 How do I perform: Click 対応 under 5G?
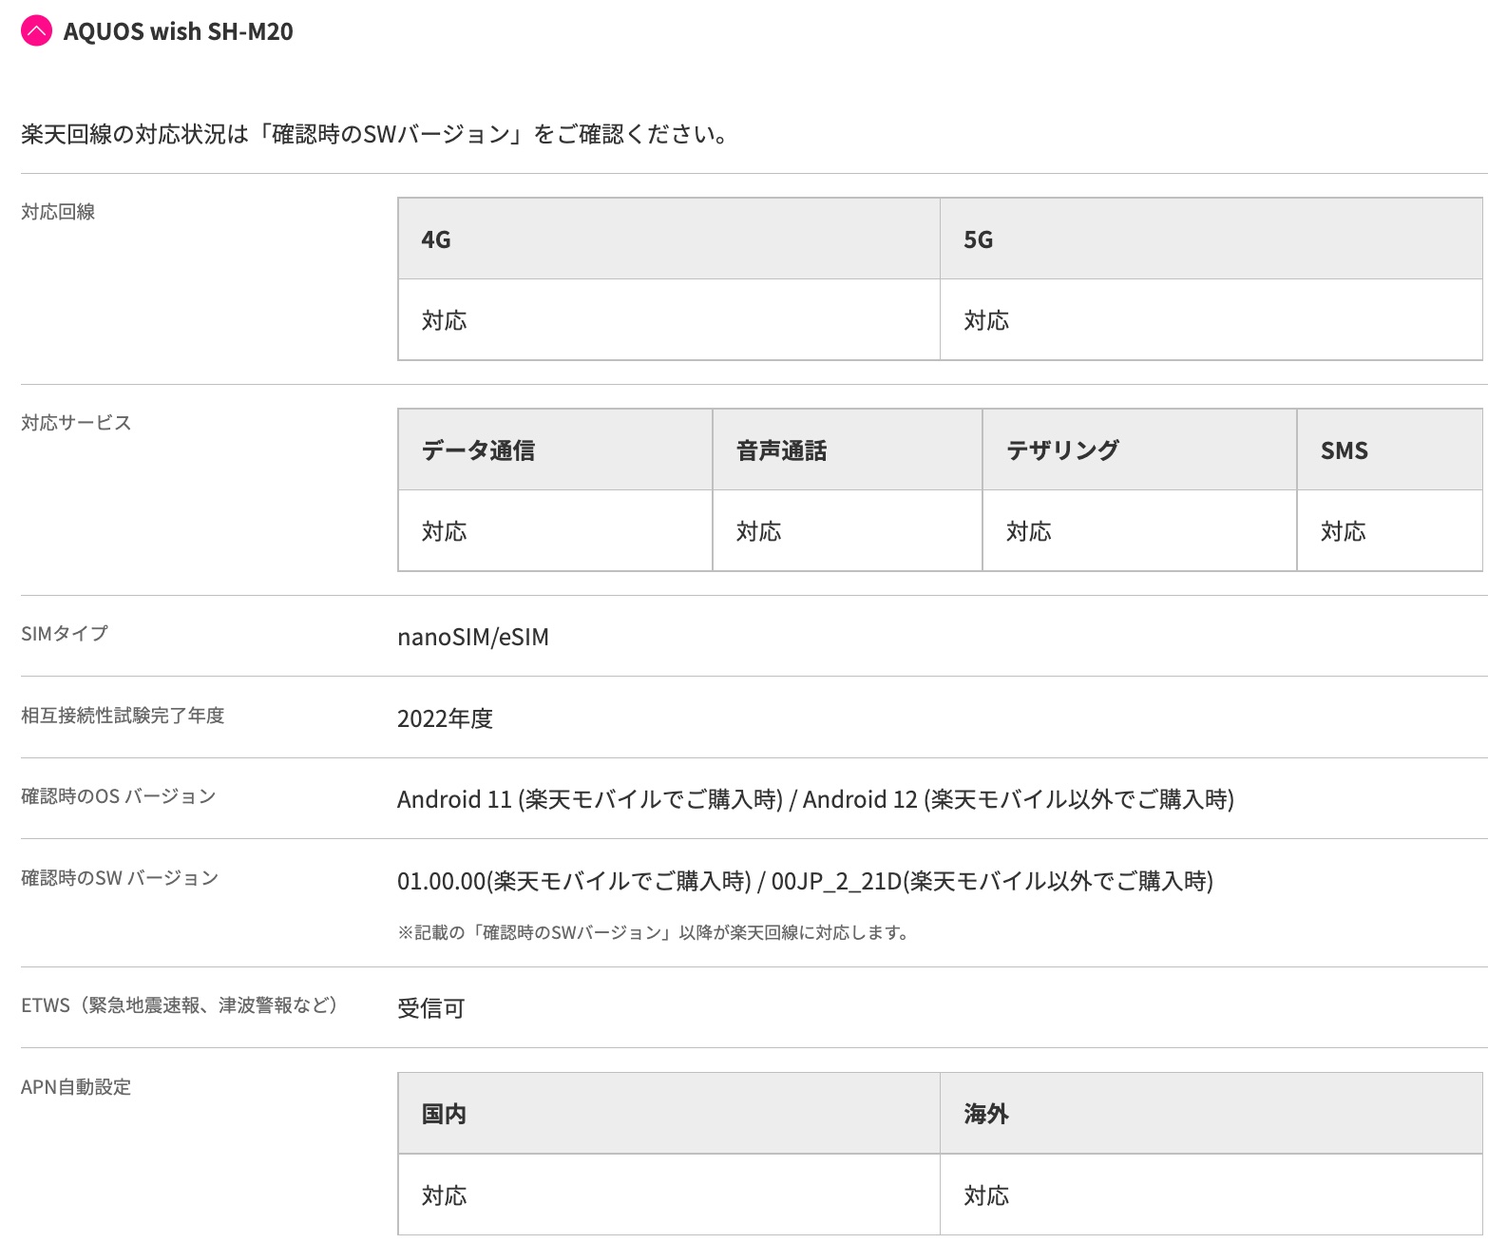click(986, 320)
